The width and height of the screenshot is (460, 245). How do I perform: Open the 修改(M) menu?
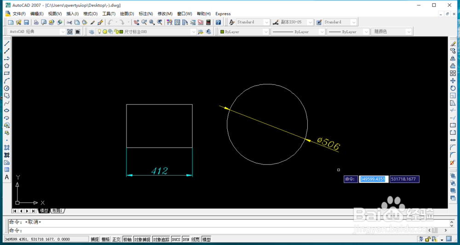coord(165,14)
